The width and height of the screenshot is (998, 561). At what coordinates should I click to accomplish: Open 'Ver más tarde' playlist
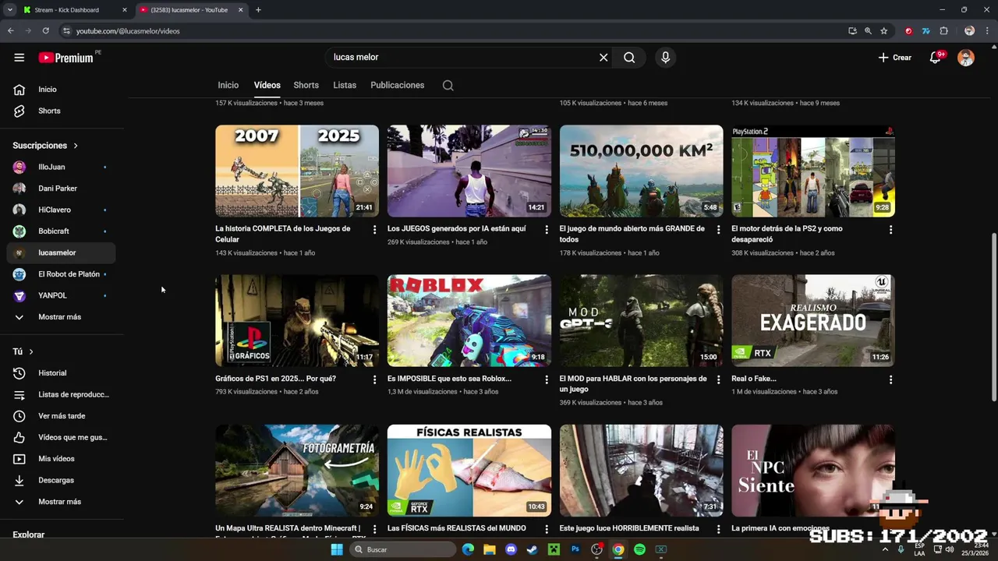pyautogui.click(x=61, y=416)
